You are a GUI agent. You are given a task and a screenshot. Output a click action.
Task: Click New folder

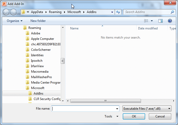pyautogui.click(x=38, y=21)
